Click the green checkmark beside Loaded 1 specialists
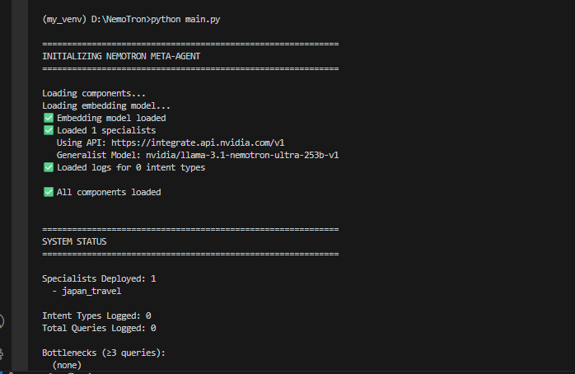Screen dimensions: 575x374 (49, 130)
